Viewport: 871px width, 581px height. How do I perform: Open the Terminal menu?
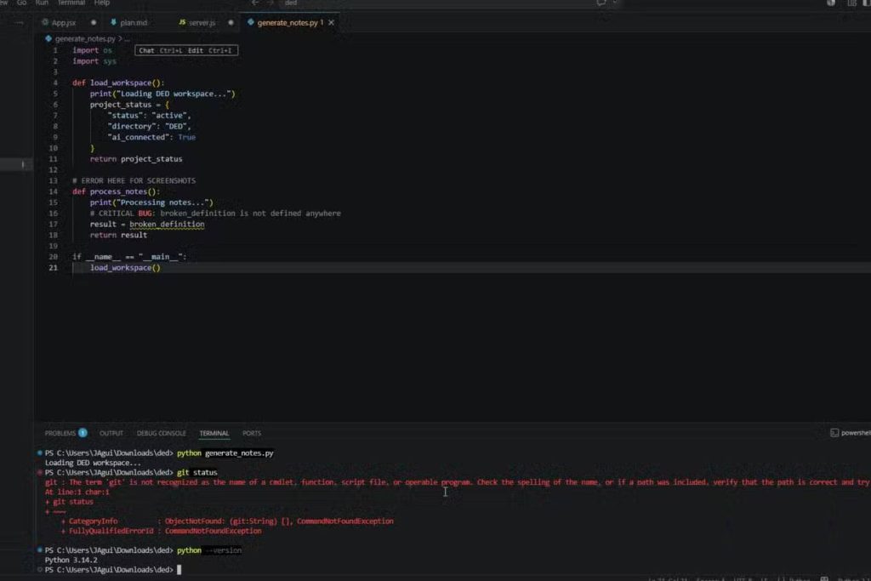71,3
